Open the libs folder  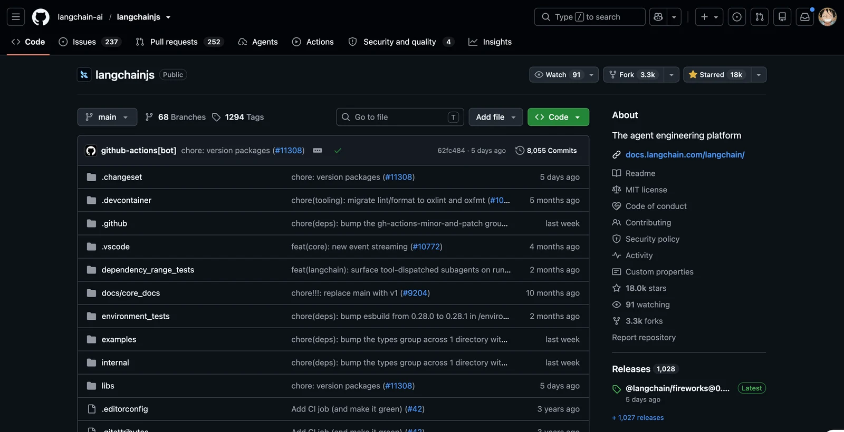(x=108, y=386)
